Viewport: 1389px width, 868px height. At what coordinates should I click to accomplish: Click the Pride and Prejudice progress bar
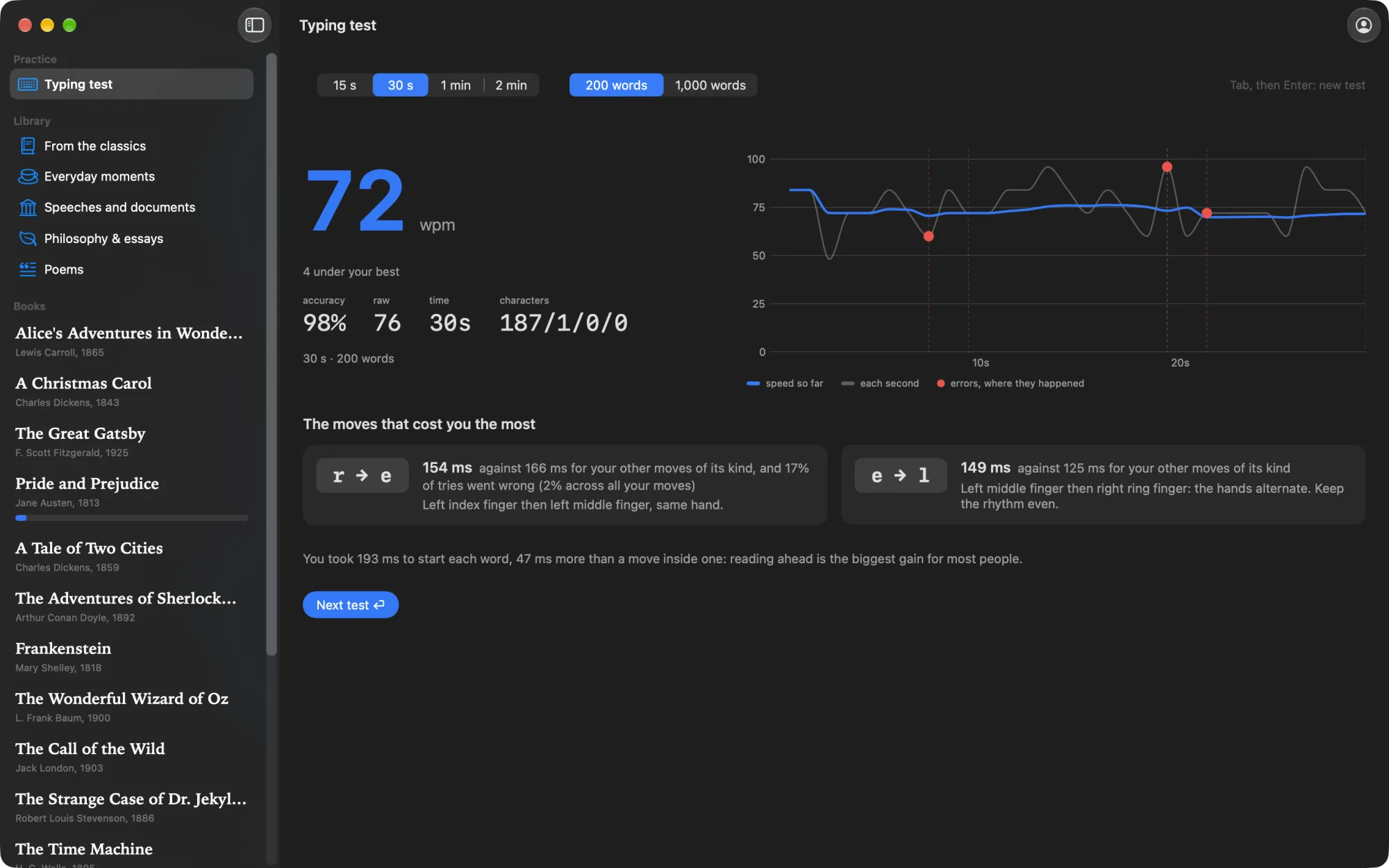[x=131, y=518]
